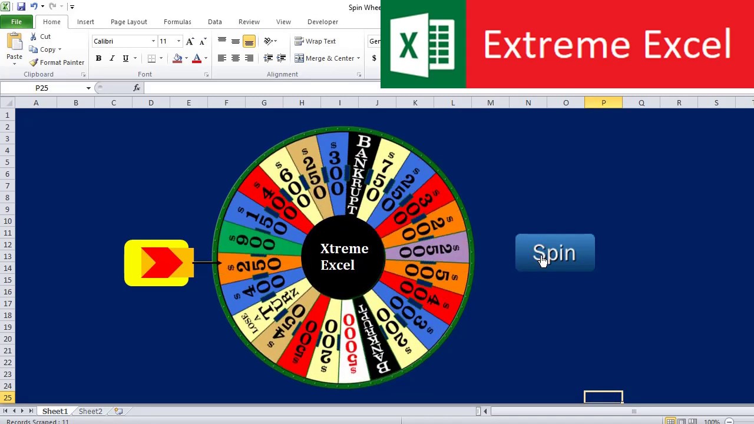Open the Font dialog launcher
Image resolution: width=754 pixels, height=424 pixels.
point(206,75)
